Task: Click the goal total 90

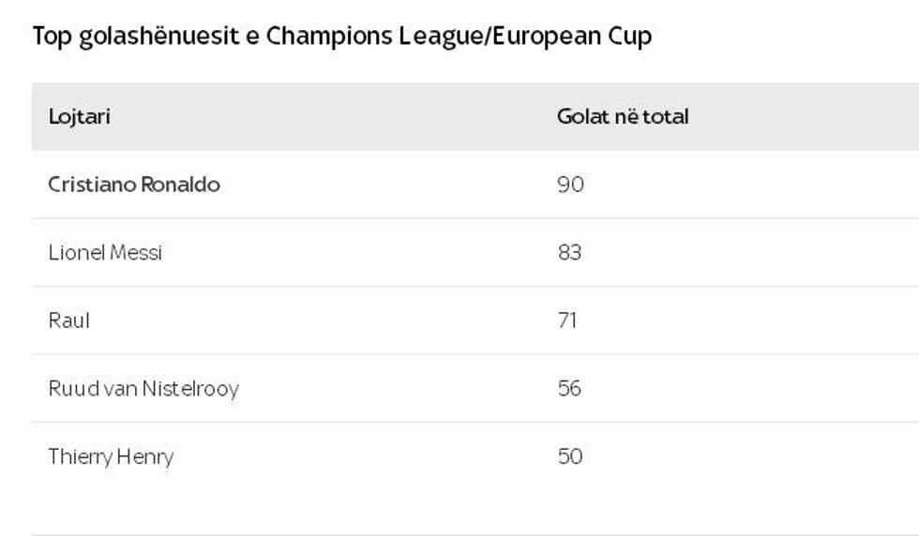Action: (570, 185)
